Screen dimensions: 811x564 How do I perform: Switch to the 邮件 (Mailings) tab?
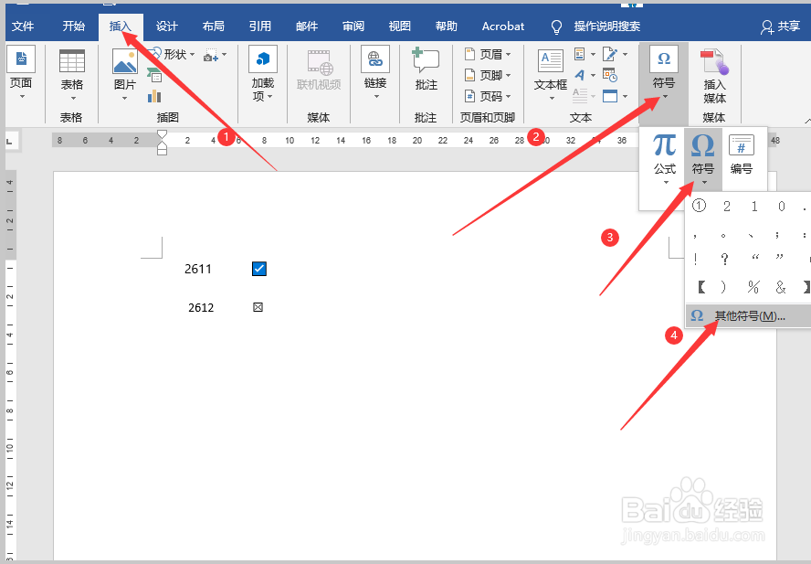[x=307, y=27]
